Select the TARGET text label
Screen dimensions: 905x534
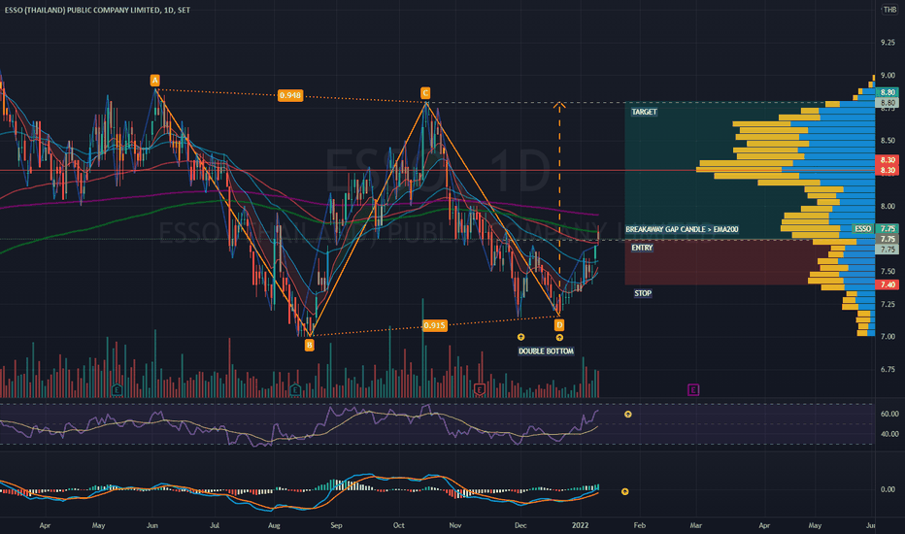click(644, 112)
